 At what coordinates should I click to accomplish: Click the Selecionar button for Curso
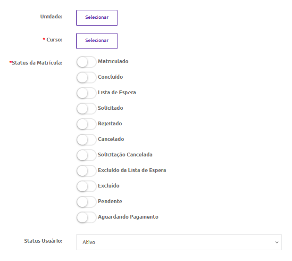pos(97,41)
